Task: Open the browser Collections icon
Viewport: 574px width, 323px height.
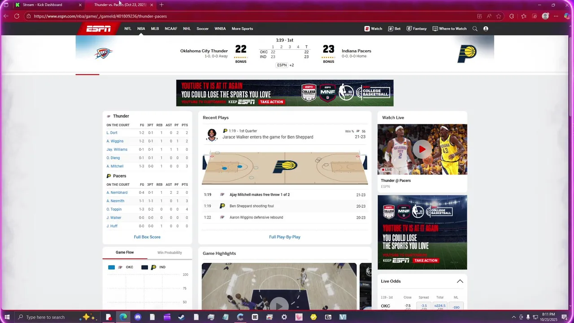Action: 534,16
